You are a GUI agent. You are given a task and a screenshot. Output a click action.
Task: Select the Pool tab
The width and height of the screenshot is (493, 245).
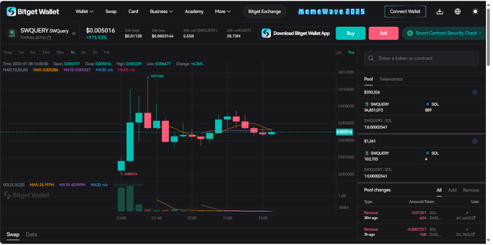pos(368,79)
